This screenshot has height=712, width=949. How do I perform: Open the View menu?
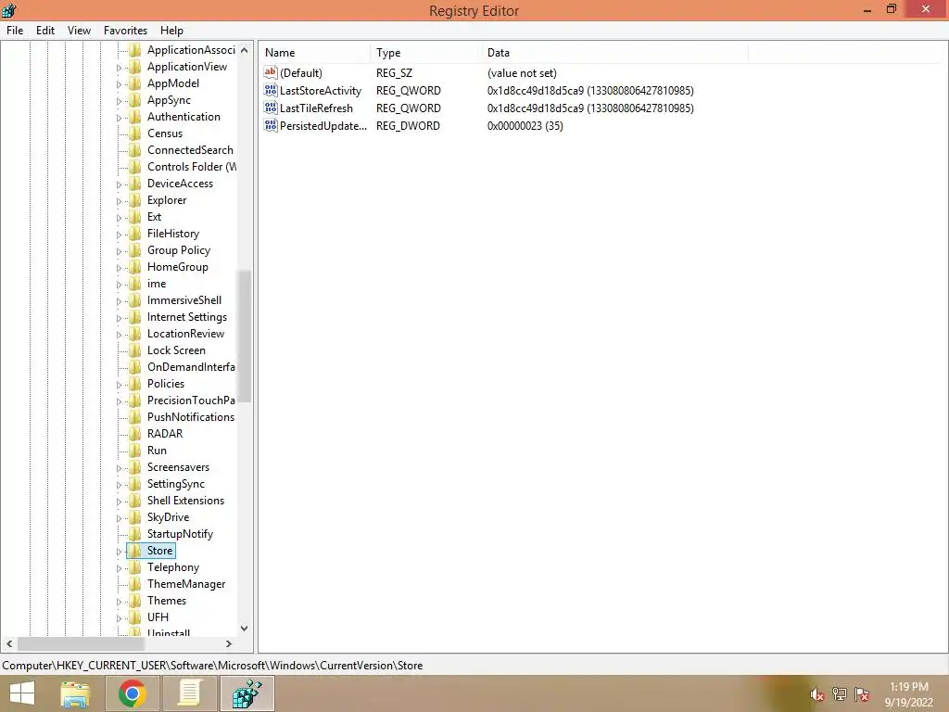click(x=80, y=31)
